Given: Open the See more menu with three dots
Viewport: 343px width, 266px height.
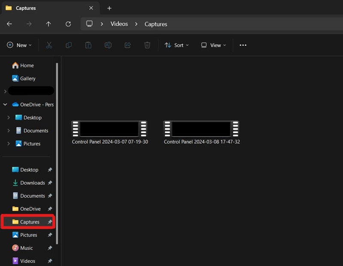Looking at the screenshot, I should (243, 45).
